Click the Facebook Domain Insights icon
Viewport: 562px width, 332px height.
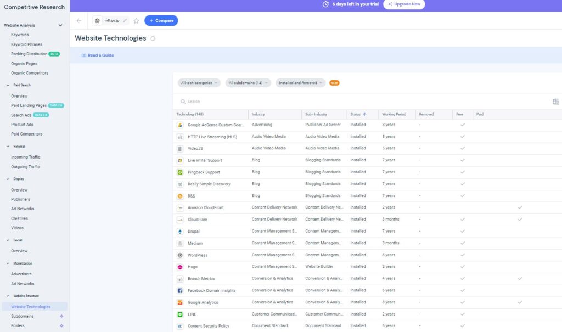point(180,291)
